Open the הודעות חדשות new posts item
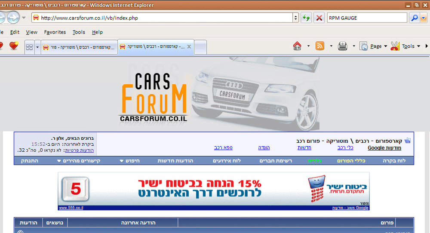 click(x=175, y=161)
